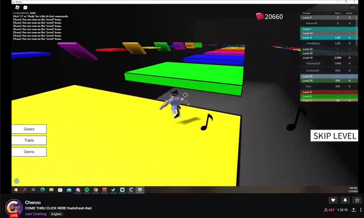Select the Level 16 team row

[x=329, y=80]
